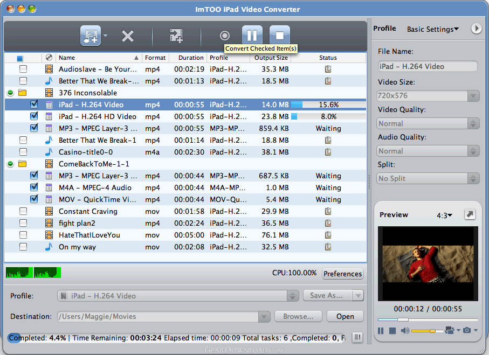Open the Video Quality Normal dropdown
Image resolution: width=489 pixels, height=355 pixels.
click(x=428, y=123)
